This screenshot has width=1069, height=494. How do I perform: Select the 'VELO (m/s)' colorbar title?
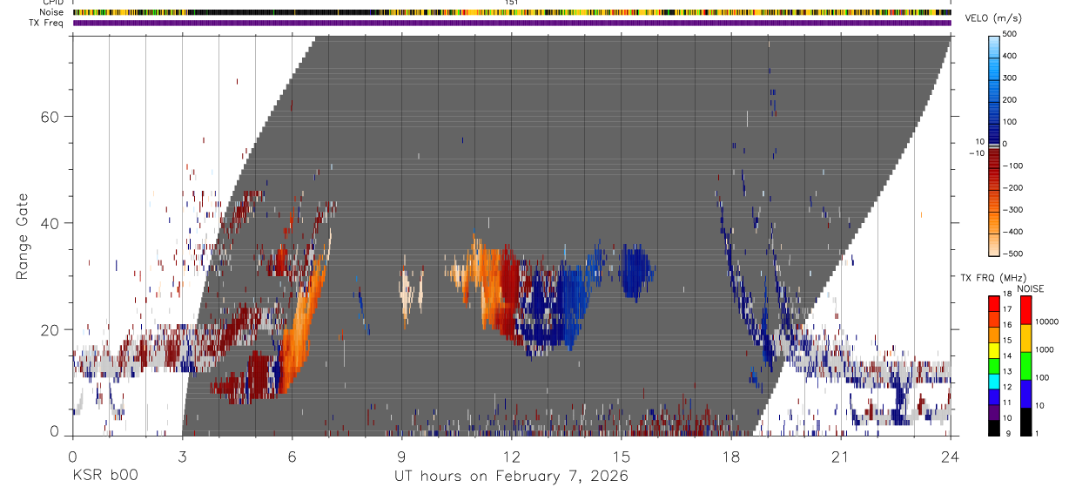point(992,18)
